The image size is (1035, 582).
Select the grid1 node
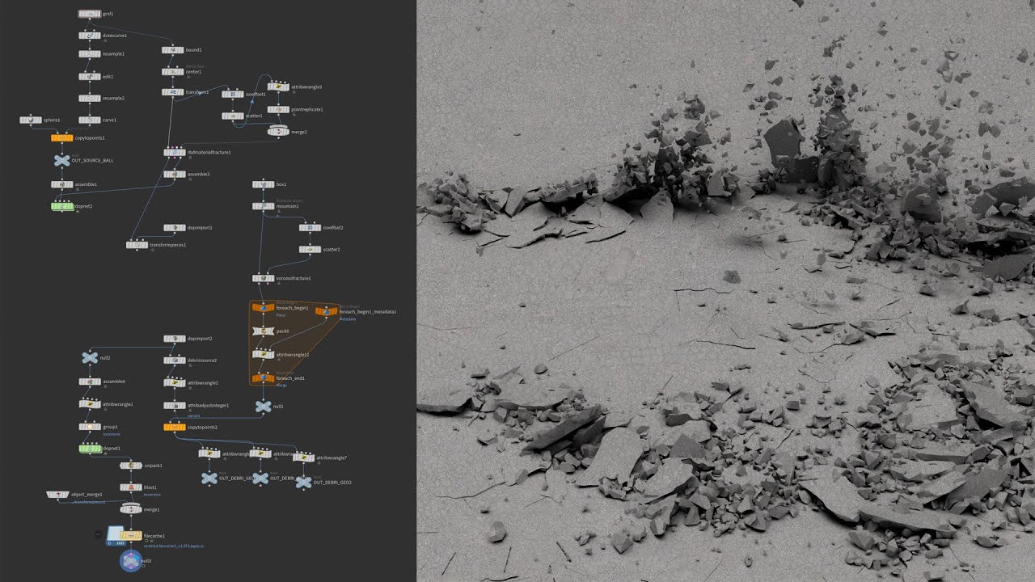point(90,14)
